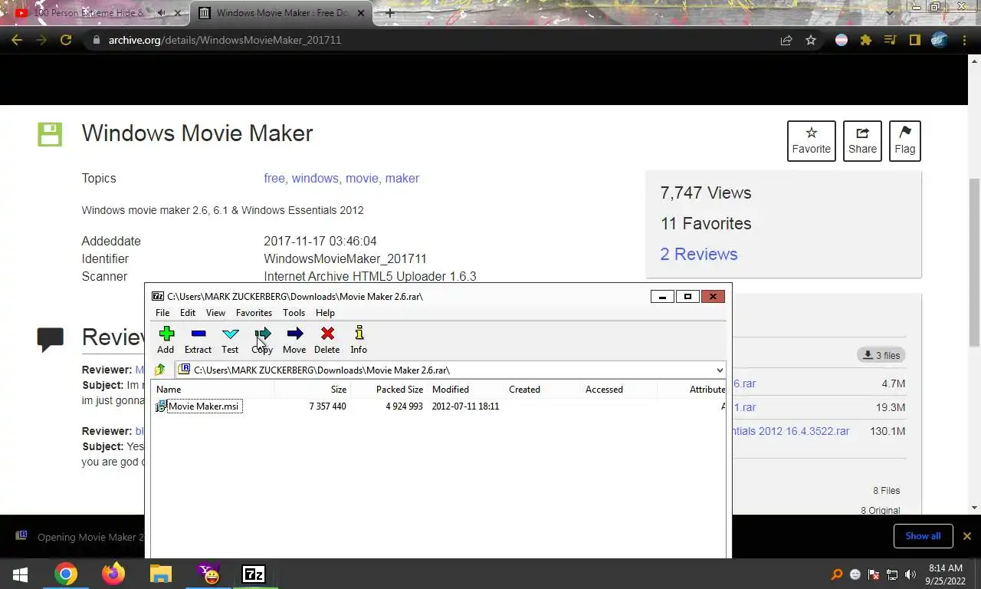Click the Extract icon in 7-Zip
Image resolution: width=981 pixels, height=589 pixels.
point(198,340)
